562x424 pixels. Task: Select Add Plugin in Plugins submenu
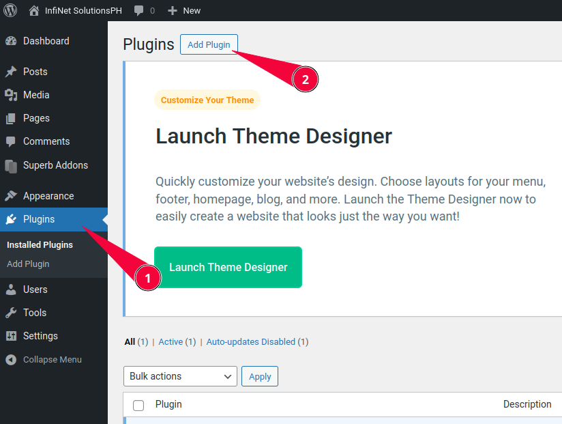point(28,264)
